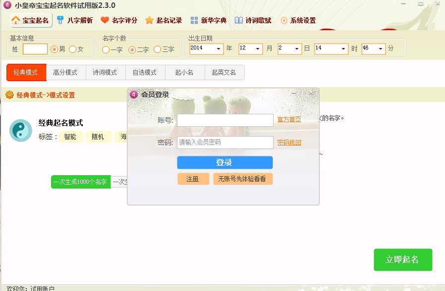This screenshot has width=445, height=291.
Task: Open the birth month dropdown
Action: click(x=258, y=48)
